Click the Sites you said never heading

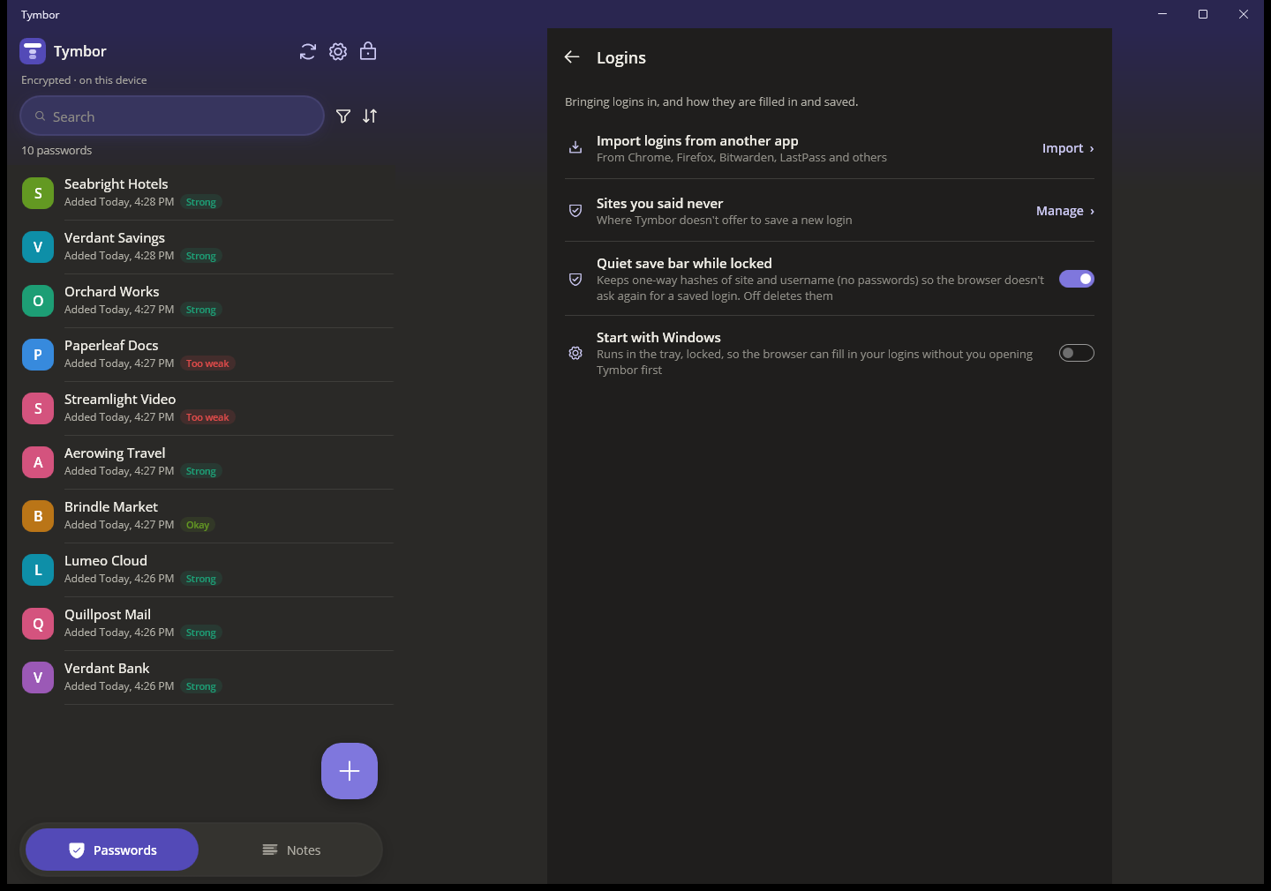(x=659, y=204)
